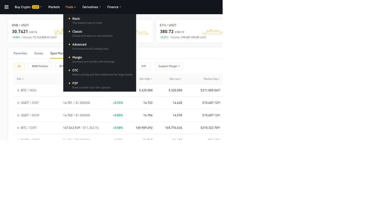380x203 pixels.
Task: Select the All markets filter
Action: pyautogui.click(x=19, y=66)
